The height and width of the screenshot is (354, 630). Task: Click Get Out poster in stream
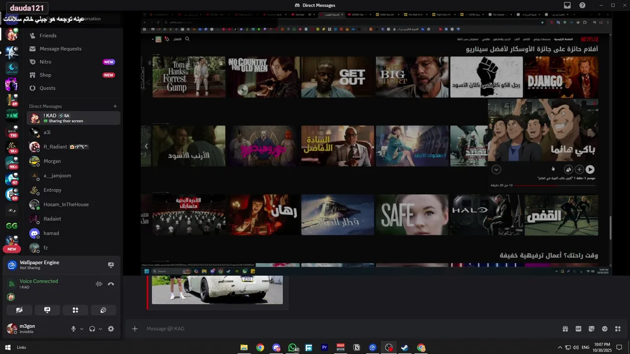[338, 77]
